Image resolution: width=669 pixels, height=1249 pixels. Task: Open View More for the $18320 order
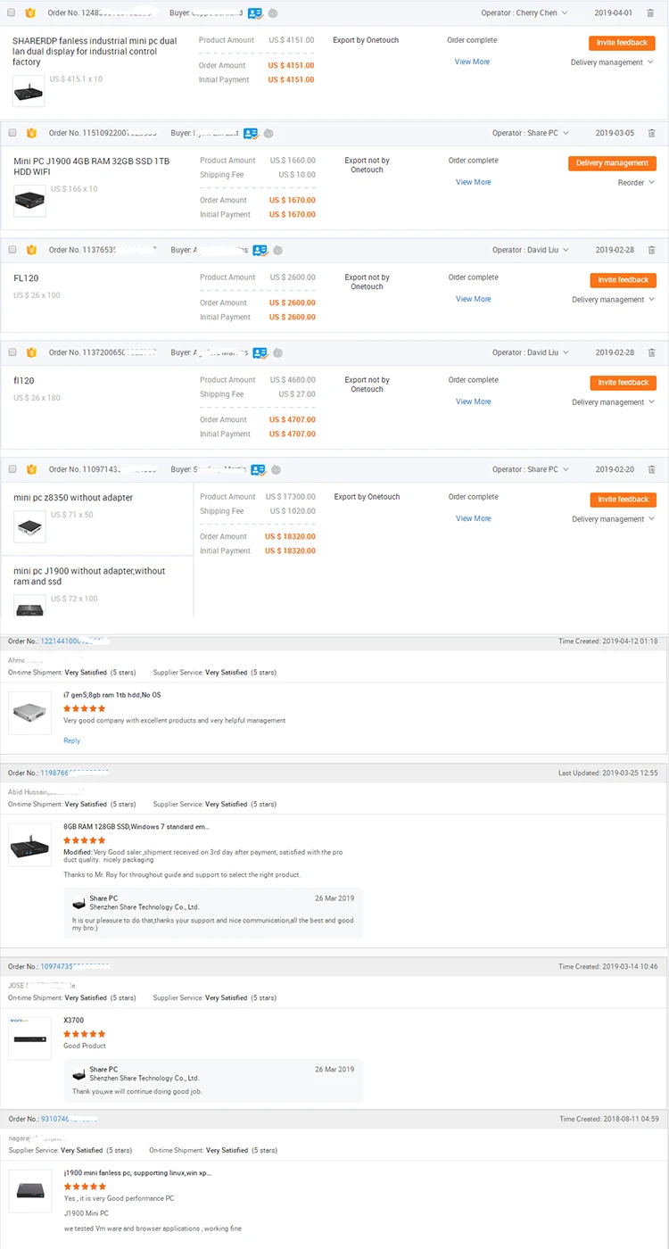point(473,518)
